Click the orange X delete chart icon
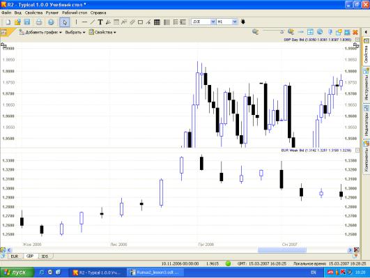 (x=355, y=32)
